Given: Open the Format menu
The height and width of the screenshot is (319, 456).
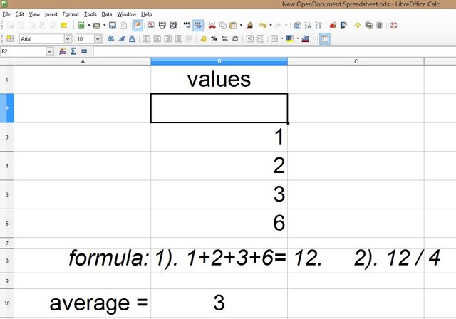Looking at the screenshot, I should pos(71,14).
